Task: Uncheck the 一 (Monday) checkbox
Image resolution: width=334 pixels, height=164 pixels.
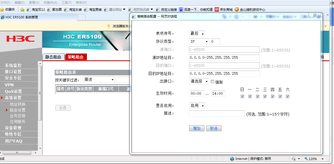Action: coord(250,96)
